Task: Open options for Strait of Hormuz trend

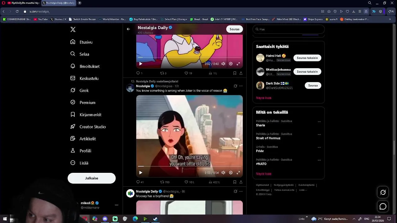Action: [x=319, y=135]
